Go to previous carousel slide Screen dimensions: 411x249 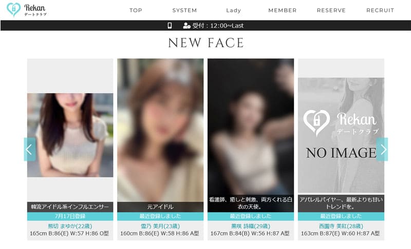tap(29, 149)
